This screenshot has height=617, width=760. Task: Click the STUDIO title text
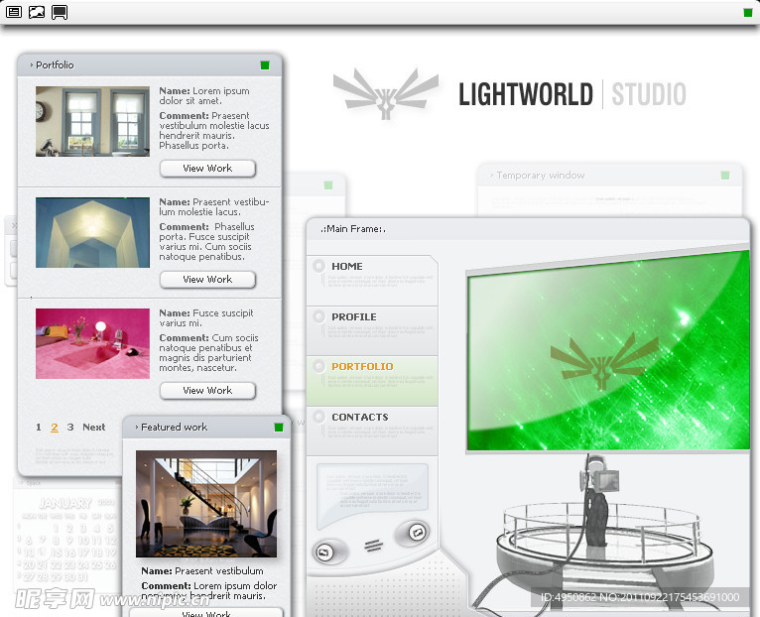click(649, 94)
